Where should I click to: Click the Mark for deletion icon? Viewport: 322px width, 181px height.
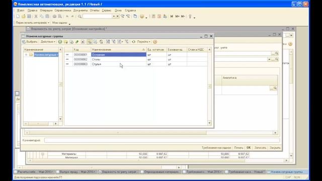(x=83, y=42)
